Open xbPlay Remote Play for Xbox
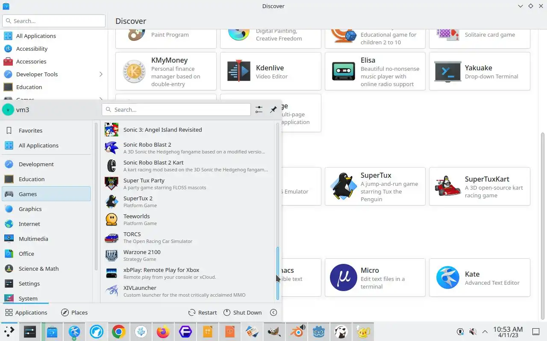This screenshot has width=547, height=341. tap(188, 273)
